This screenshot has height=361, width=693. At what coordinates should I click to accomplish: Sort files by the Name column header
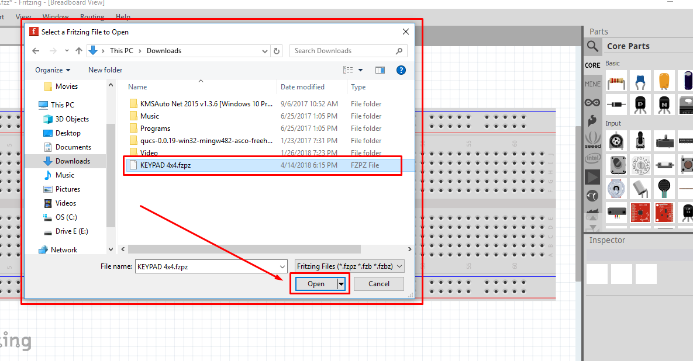tap(137, 86)
